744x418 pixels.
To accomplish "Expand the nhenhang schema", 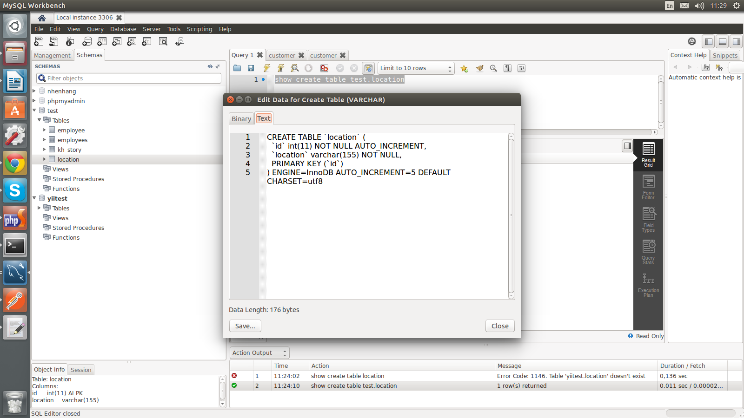I will (34, 91).
